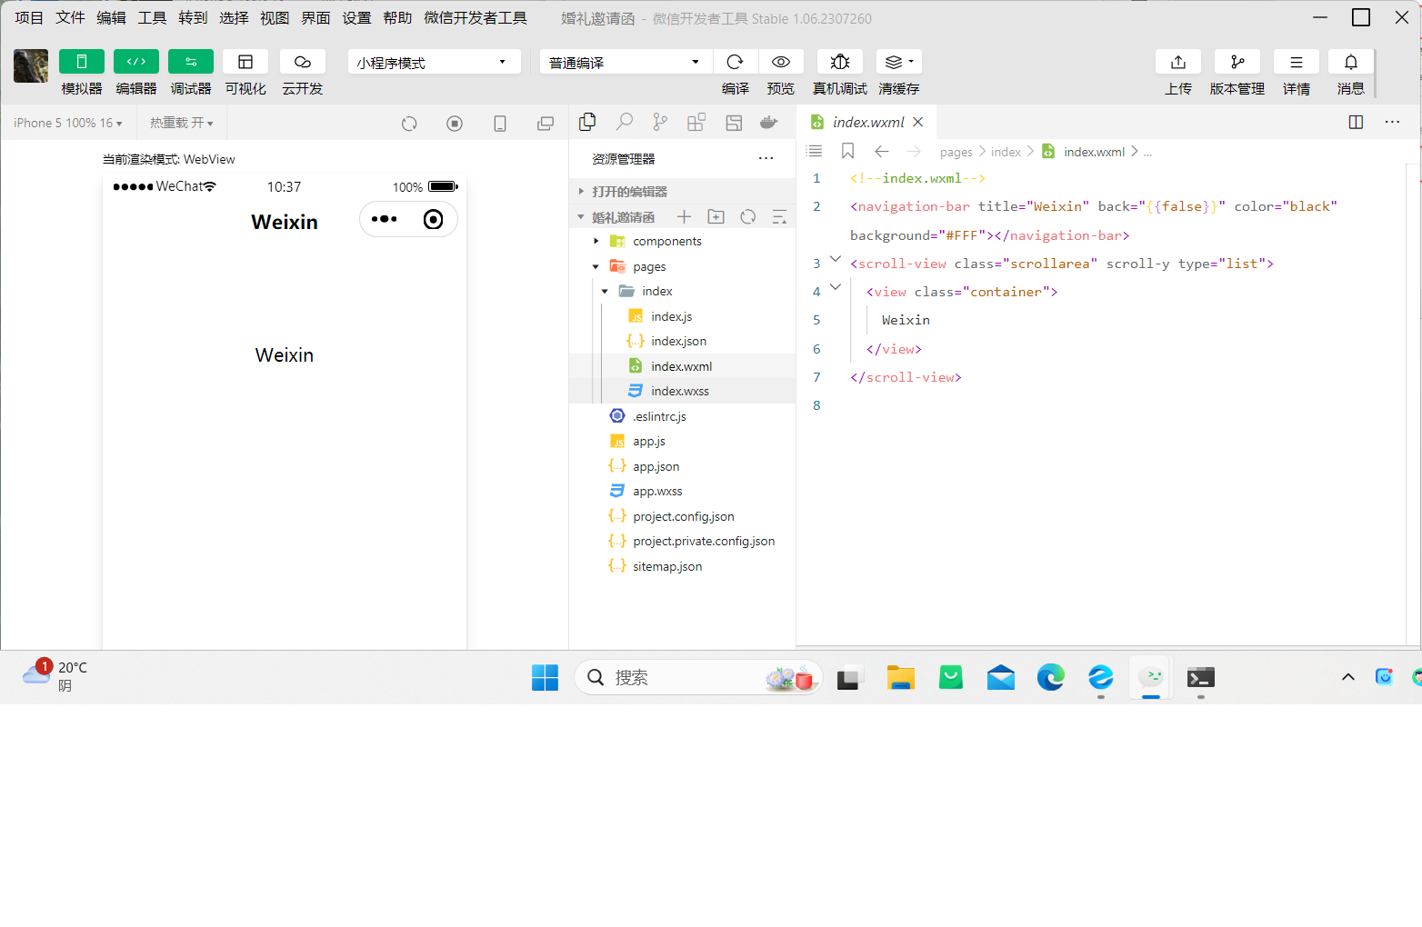Open the 普通编译 compile mode dropdown
Screen dimensions: 1422x927
pos(626,62)
